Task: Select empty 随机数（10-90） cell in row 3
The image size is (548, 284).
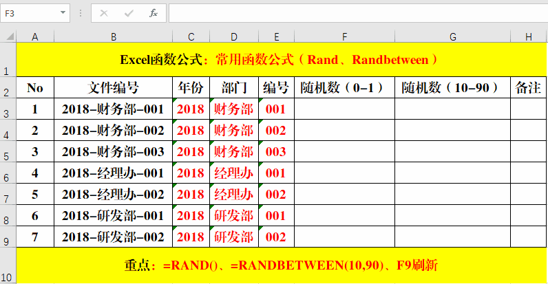Action: pyautogui.click(x=452, y=109)
